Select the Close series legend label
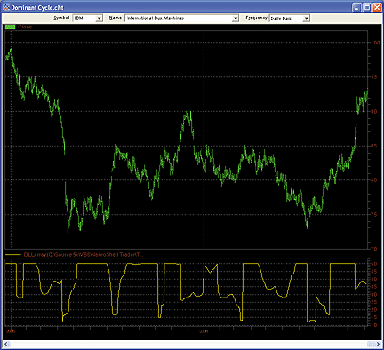 click(x=25, y=27)
